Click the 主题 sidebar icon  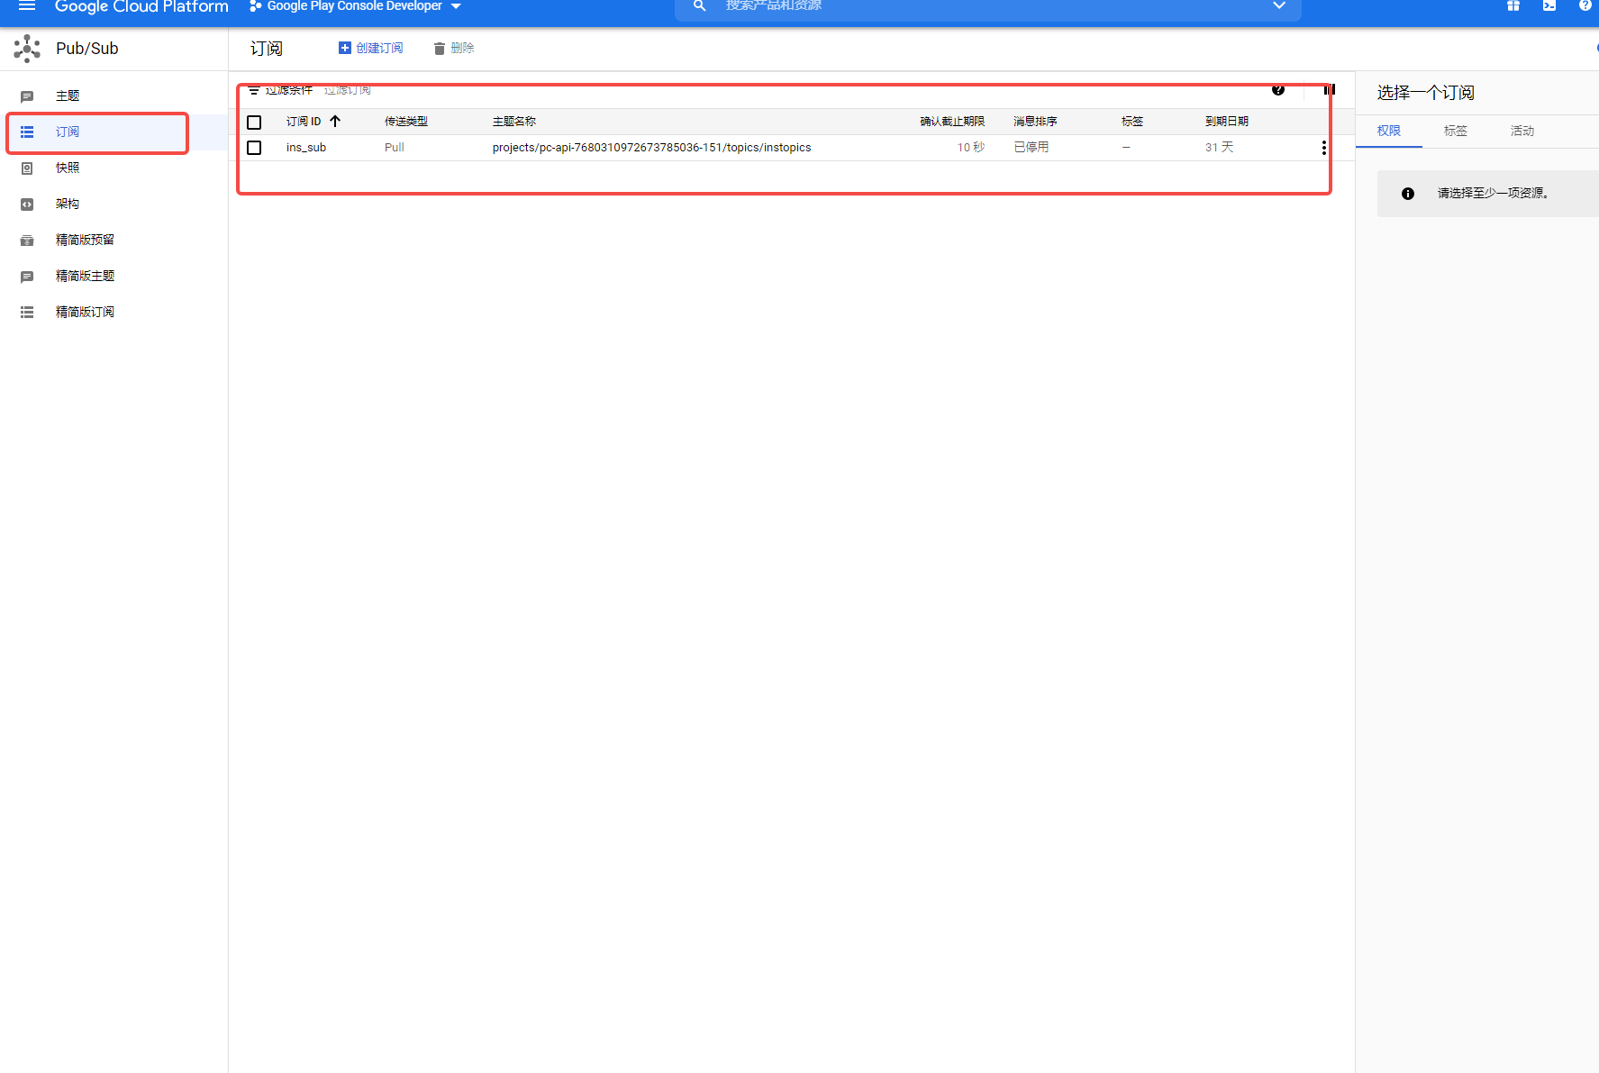coord(27,96)
